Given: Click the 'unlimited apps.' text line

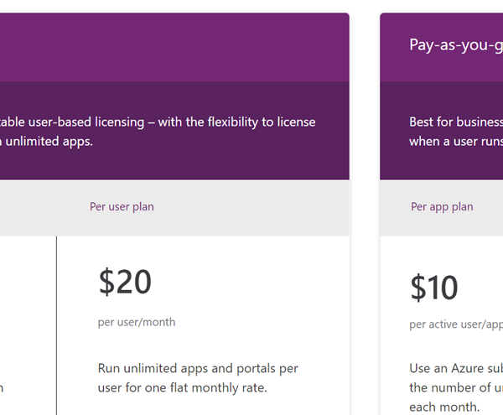Looking at the screenshot, I should click(46, 142).
